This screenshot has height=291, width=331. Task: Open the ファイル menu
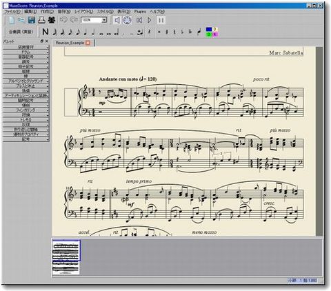point(13,12)
